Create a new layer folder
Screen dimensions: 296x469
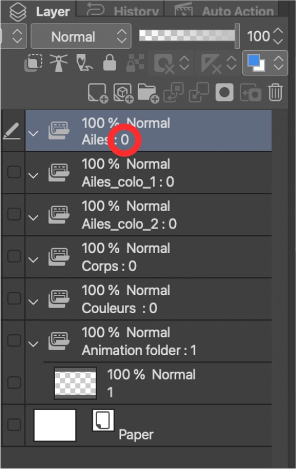(x=148, y=93)
